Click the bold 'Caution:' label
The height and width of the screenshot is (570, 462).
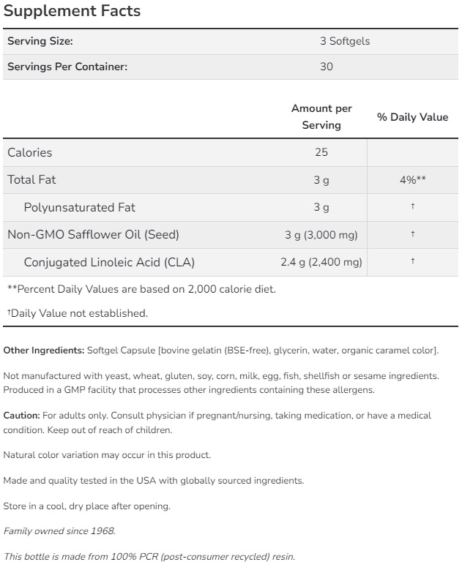pos(21,415)
